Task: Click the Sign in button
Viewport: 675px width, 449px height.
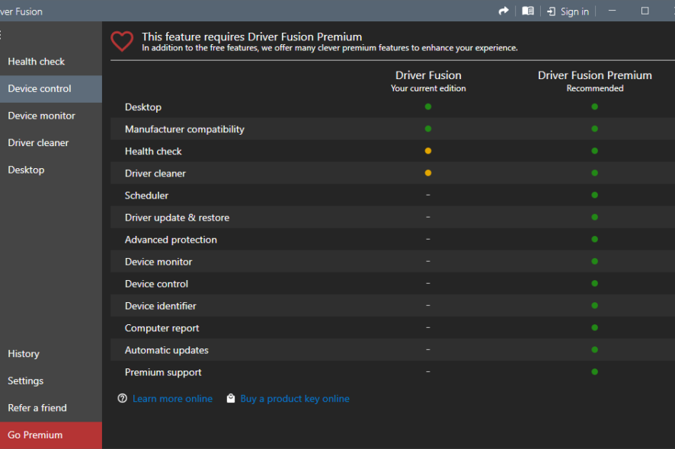Action: point(568,11)
